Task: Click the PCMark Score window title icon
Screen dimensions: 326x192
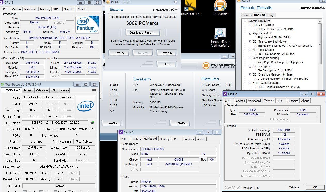Action: (x=108, y=2)
